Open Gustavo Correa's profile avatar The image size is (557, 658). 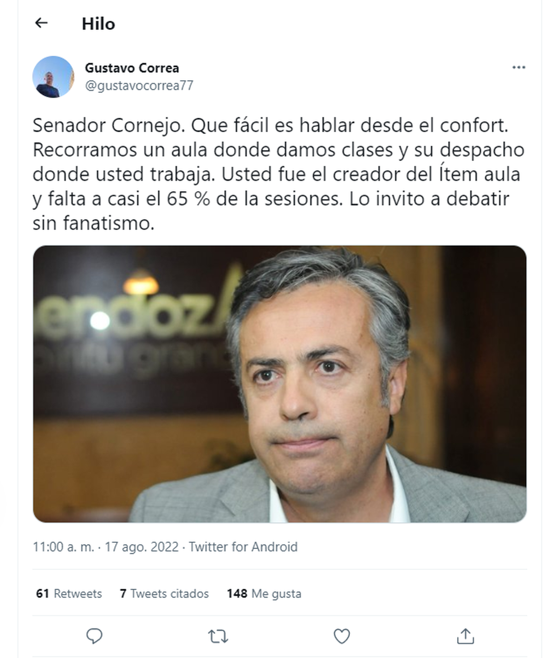[53, 77]
